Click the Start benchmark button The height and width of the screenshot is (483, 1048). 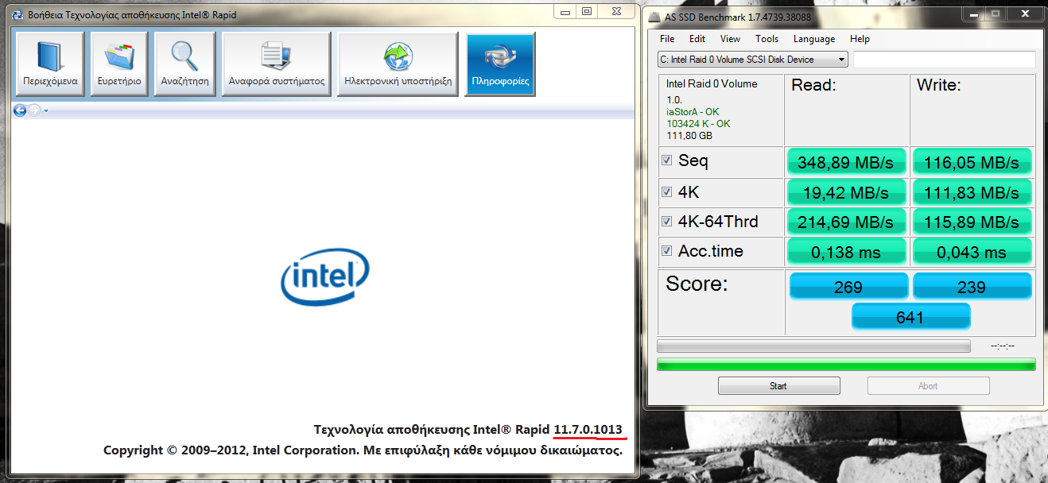coord(778,386)
